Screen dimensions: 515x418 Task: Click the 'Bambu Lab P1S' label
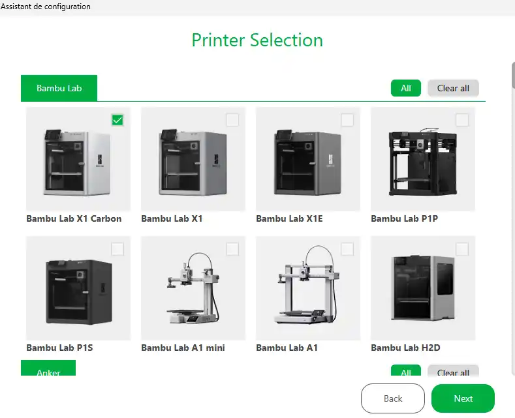click(x=59, y=348)
